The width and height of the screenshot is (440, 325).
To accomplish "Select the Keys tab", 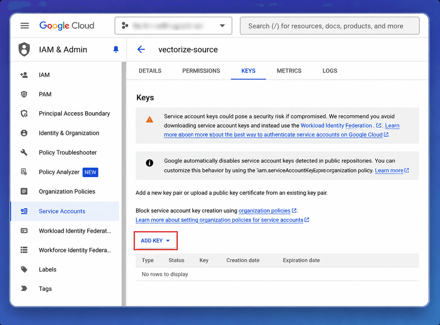I will (248, 71).
